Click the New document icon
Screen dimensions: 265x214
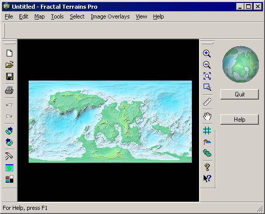coord(9,53)
